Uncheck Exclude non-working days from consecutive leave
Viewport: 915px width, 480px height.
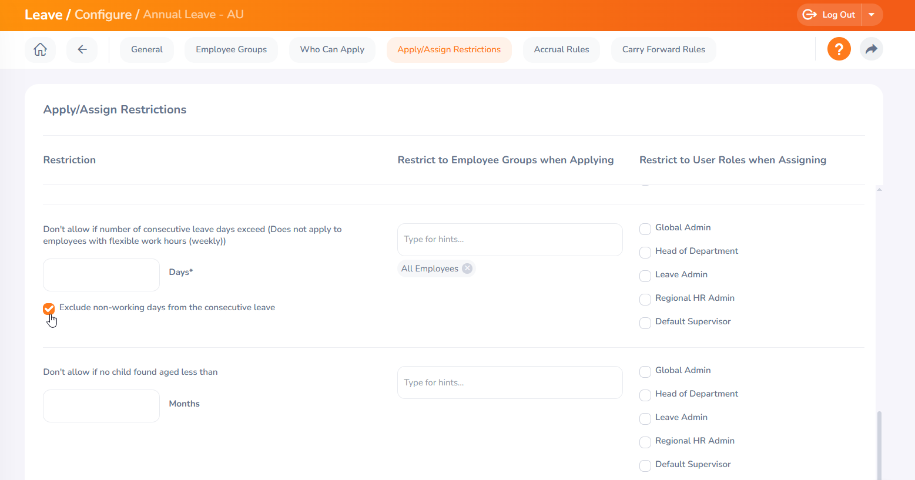tap(48, 308)
